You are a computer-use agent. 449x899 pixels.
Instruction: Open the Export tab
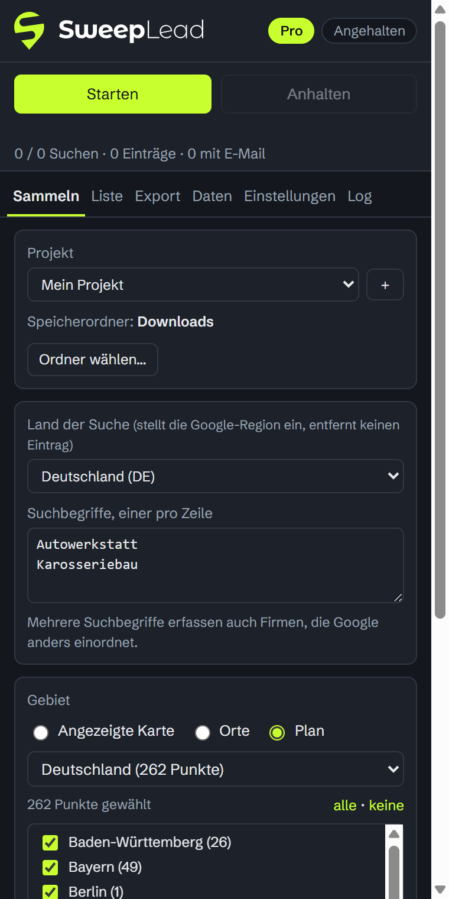tap(158, 196)
